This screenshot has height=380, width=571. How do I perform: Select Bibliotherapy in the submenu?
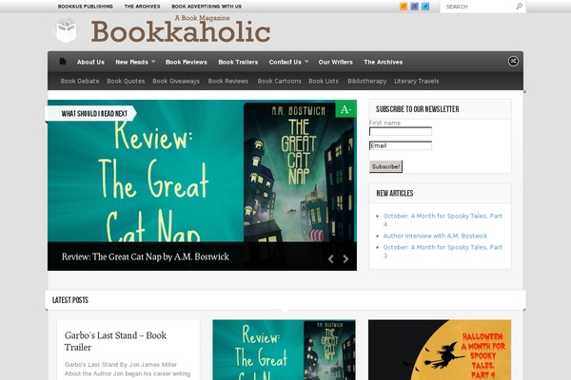pyautogui.click(x=366, y=81)
